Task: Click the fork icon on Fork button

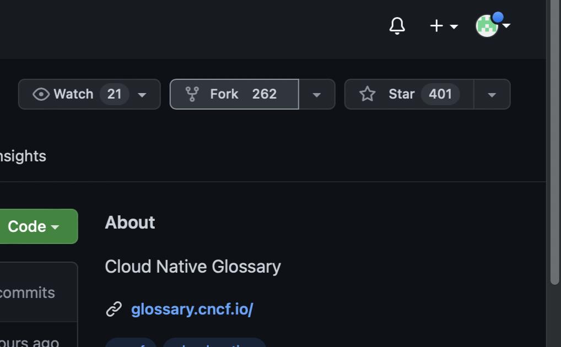Action: click(x=192, y=94)
